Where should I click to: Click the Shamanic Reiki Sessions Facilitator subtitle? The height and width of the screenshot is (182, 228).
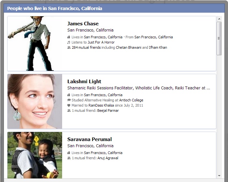click(x=139, y=88)
